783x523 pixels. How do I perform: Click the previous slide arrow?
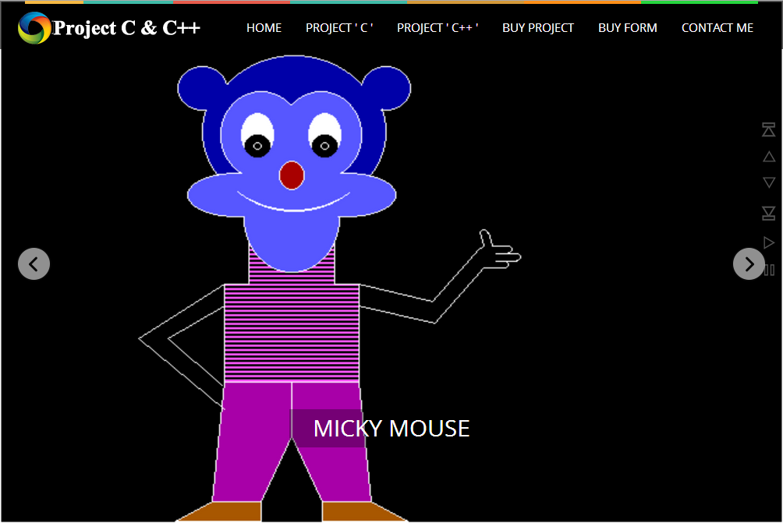tap(34, 263)
